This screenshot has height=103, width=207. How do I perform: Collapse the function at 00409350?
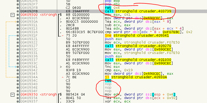(x=13, y=94)
